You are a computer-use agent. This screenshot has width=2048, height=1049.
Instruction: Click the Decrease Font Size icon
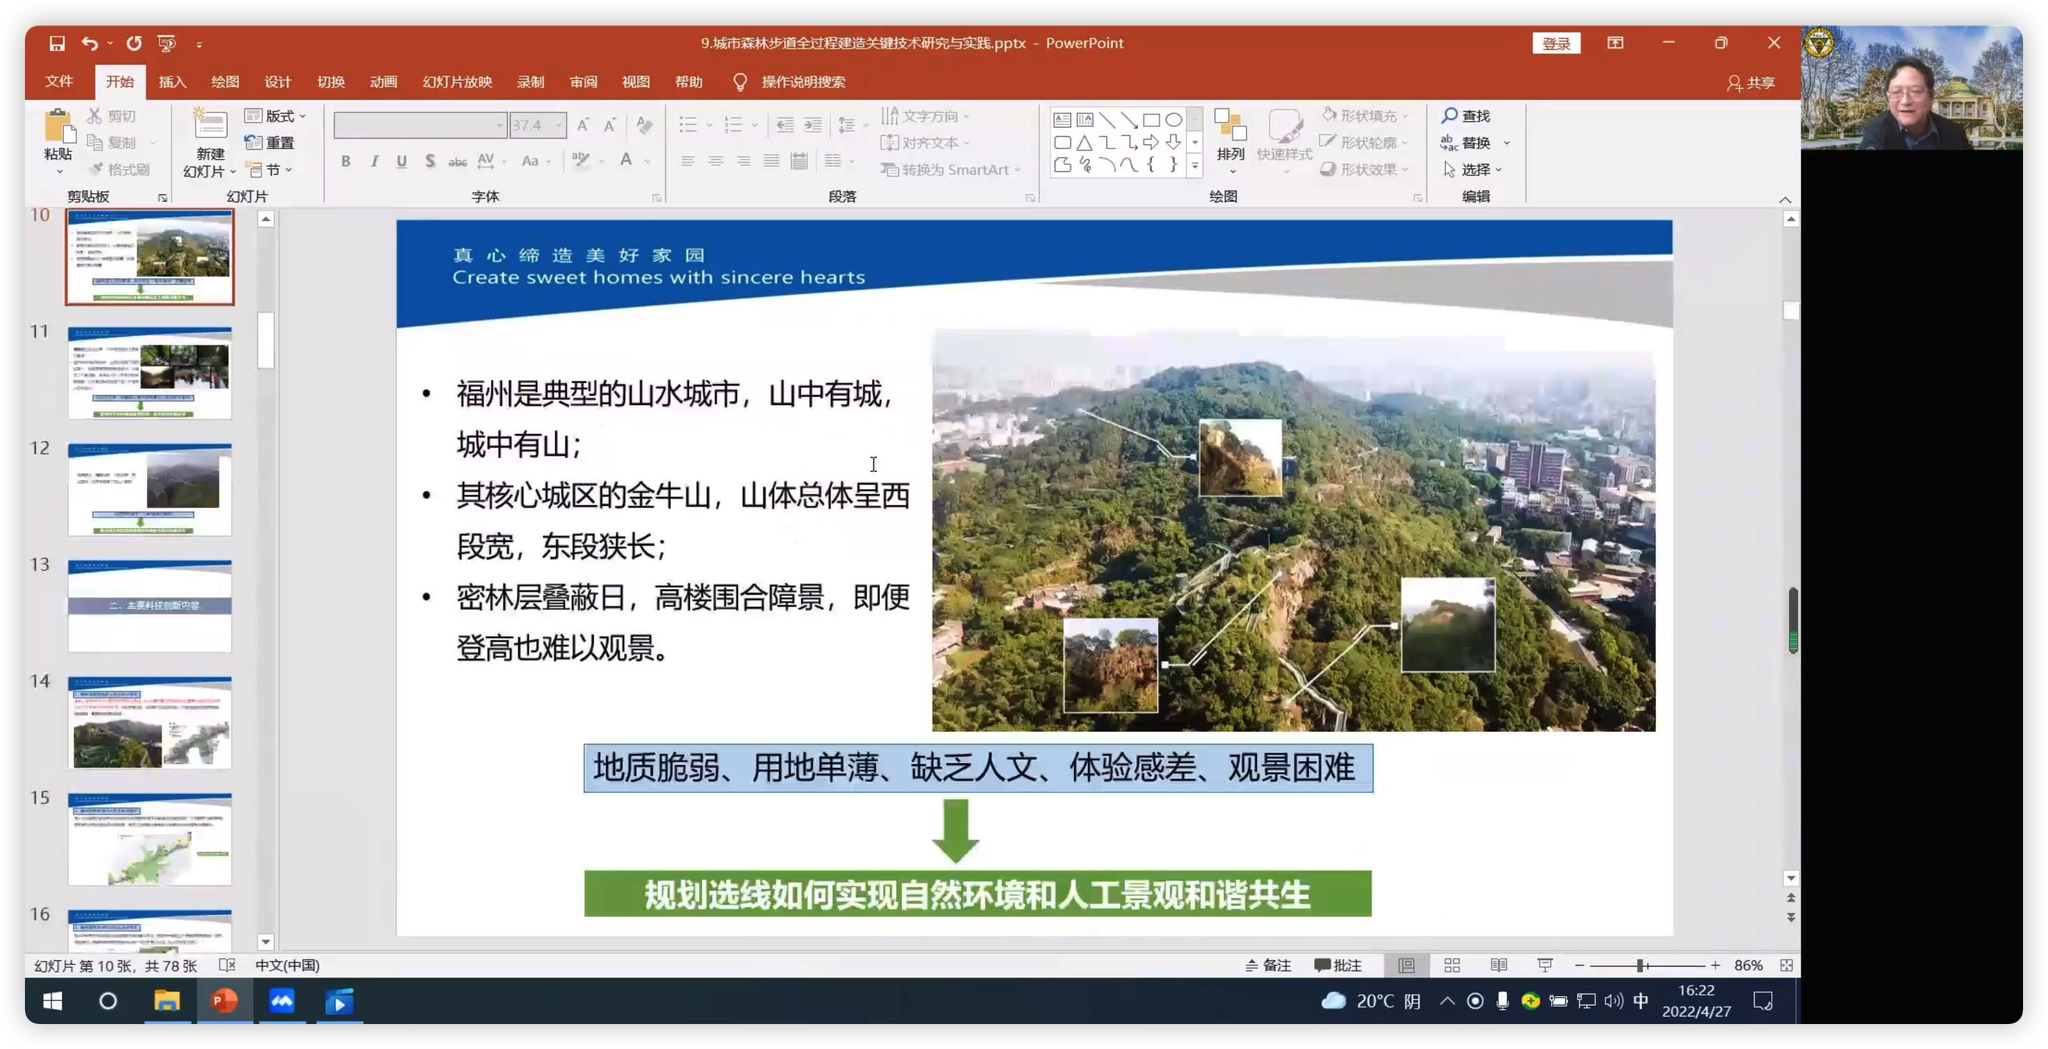pos(610,125)
